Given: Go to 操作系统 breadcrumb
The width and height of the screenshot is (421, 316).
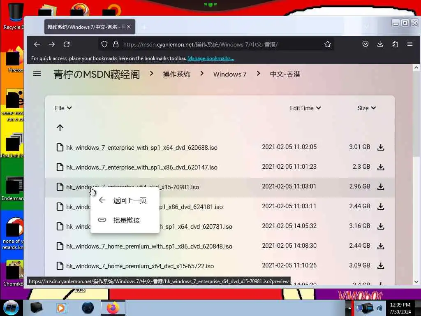Looking at the screenshot, I should click(x=176, y=74).
